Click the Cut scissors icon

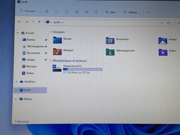pyautogui.click(x=47, y=11)
